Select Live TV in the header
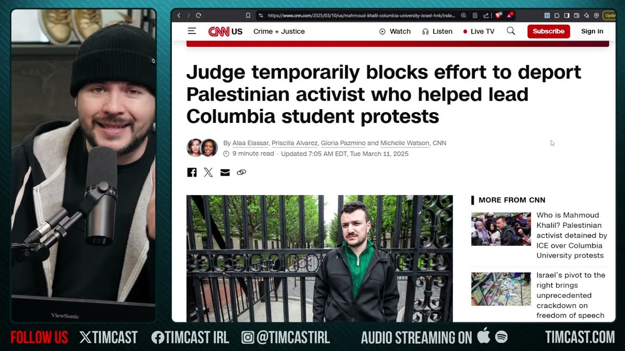 pyautogui.click(x=479, y=31)
